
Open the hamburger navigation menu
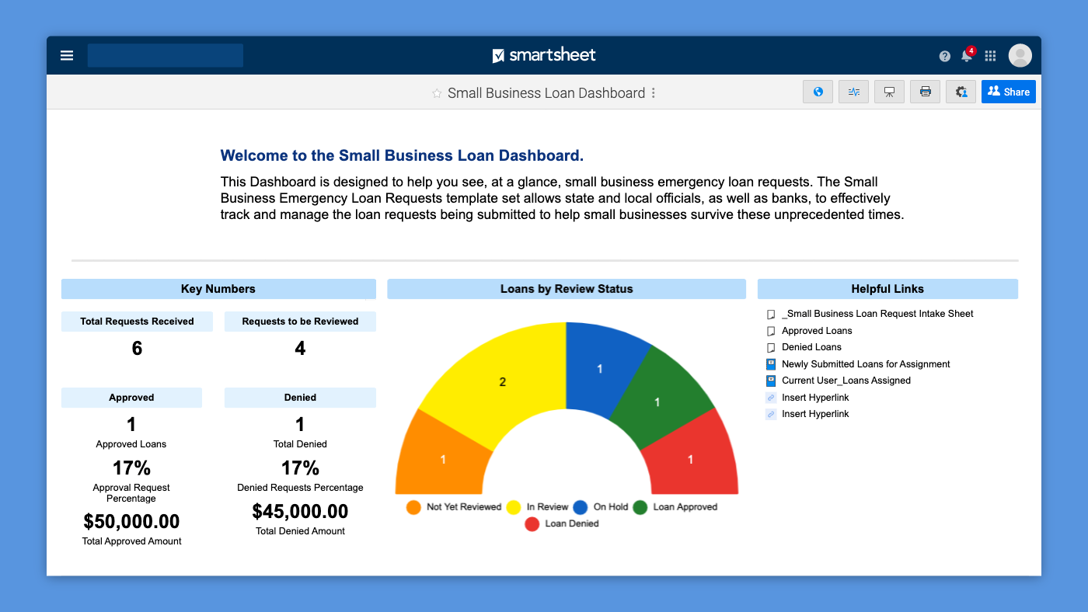click(67, 56)
